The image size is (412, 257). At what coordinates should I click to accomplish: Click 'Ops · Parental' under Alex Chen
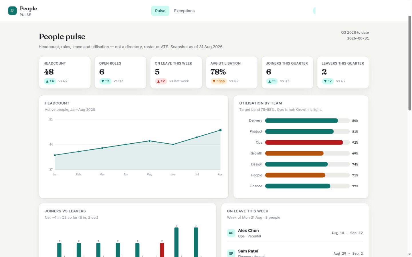pyautogui.click(x=249, y=236)
